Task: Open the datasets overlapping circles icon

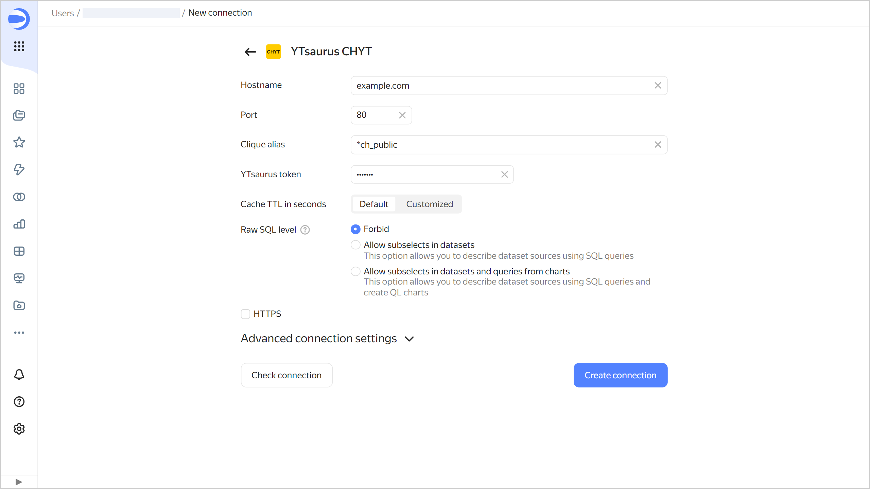Action: 19,197
